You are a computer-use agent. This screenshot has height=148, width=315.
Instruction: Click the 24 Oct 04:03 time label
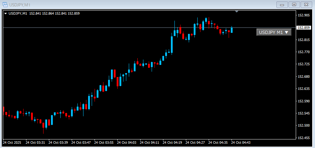click(x=127, y=142)
